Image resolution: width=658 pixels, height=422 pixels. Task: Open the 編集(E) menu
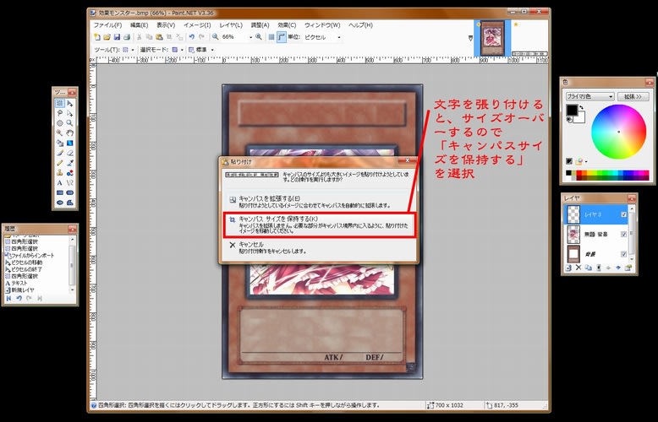(139, 25)
